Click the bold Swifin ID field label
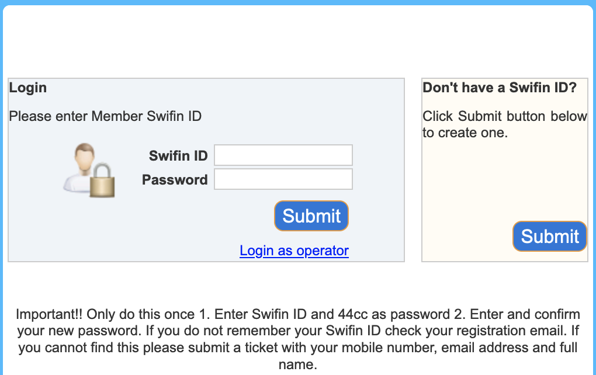Viewport: 596px width, 375px height. (178, 156)
